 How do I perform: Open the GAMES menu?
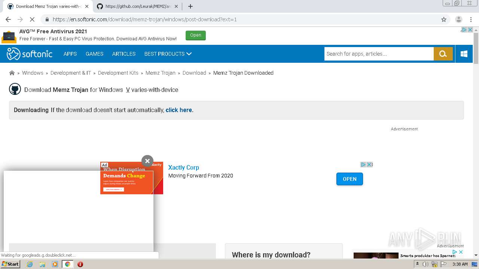pos(94,54)
